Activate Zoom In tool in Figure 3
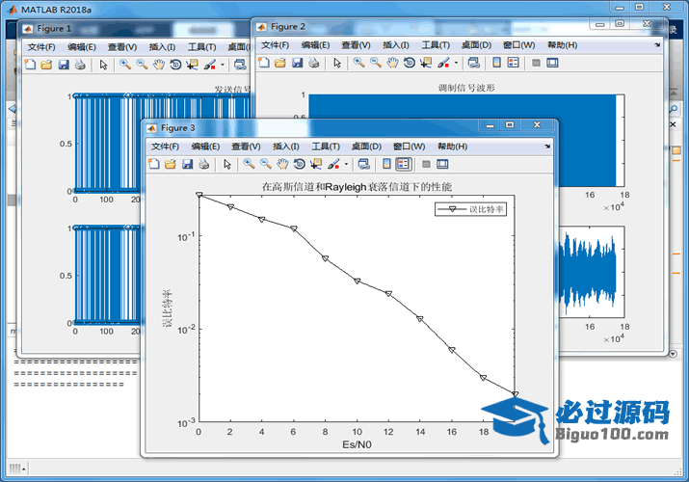This screenshot has width=689, height=482. (x=249, y=164)
